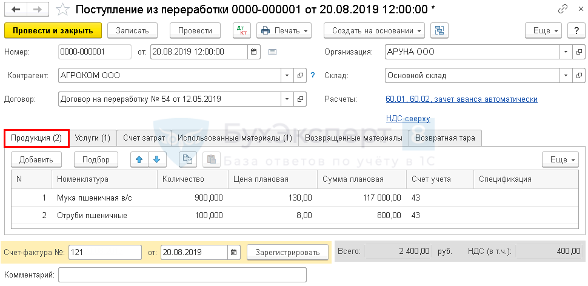Click the back navigation arrow
The height and width of the screenshot is (286, 588).
tap(16, 10)
